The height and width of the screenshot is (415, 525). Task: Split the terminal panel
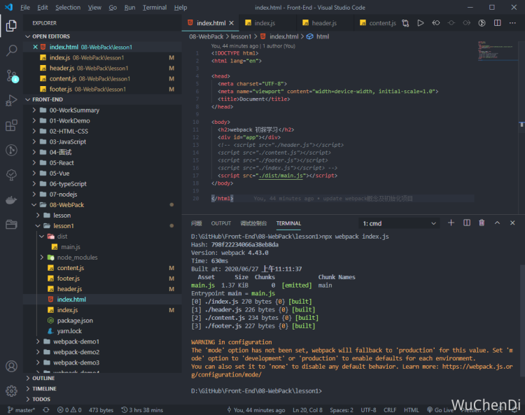pos(467,223)
